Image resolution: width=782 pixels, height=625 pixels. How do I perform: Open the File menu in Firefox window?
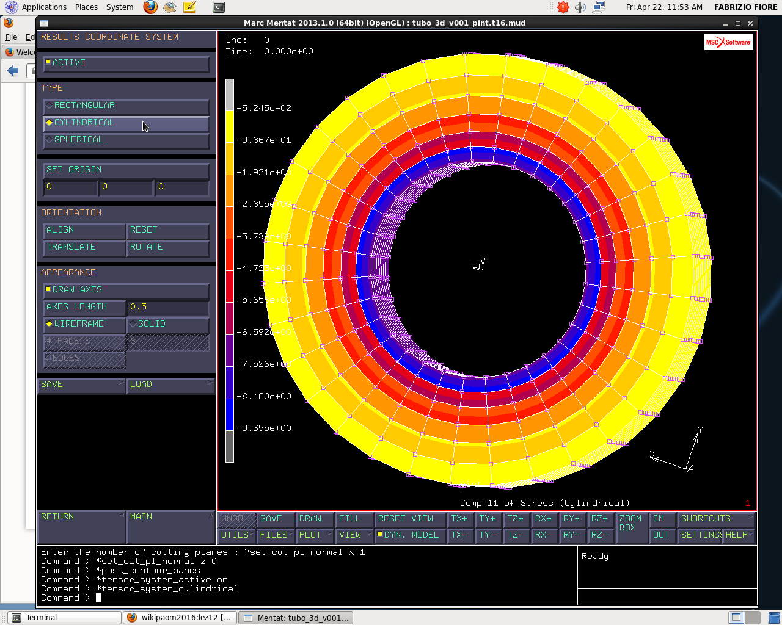[x=11, y=37]
